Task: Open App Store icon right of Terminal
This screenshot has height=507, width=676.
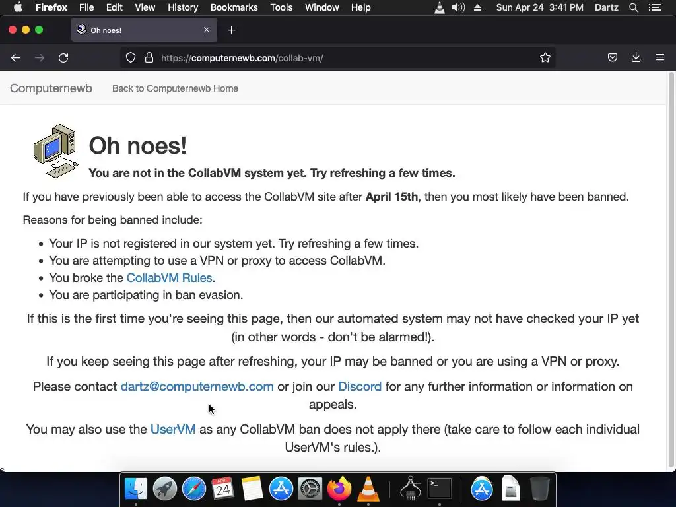Action: [481, 489]
